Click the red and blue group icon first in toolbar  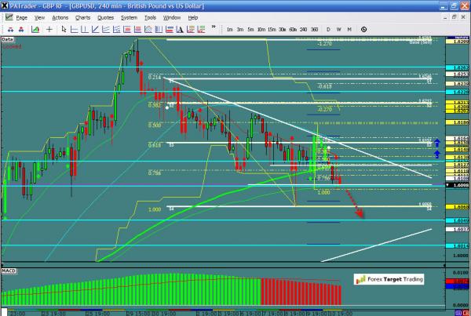[x=10, y=30]
